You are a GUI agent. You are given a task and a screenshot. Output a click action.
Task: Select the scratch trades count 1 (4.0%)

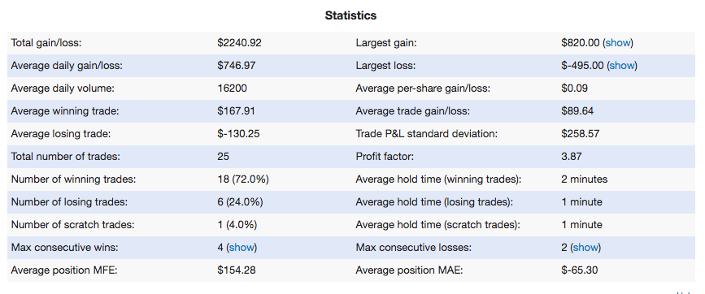[x=237, y=224]
